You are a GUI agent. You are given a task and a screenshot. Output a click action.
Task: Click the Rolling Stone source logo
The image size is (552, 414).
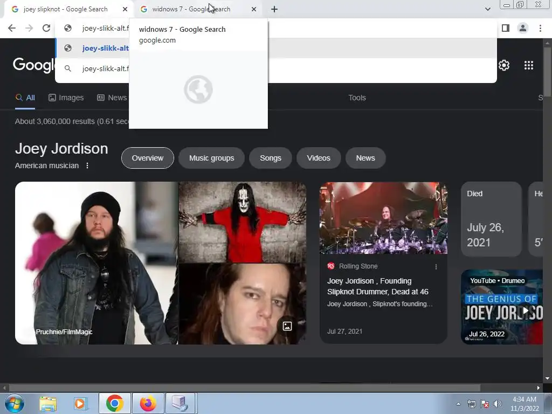pos(331,266)
